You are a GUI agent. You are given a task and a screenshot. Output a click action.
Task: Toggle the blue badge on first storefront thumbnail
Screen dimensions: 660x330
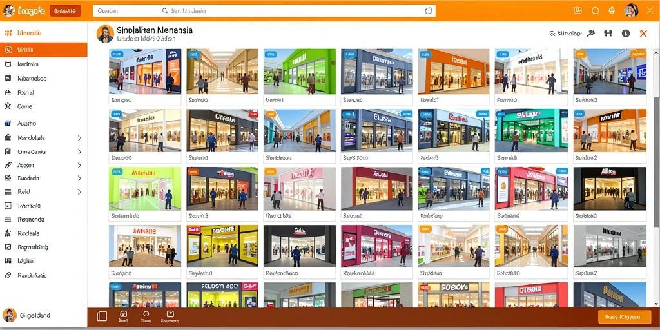pos(116,54)
